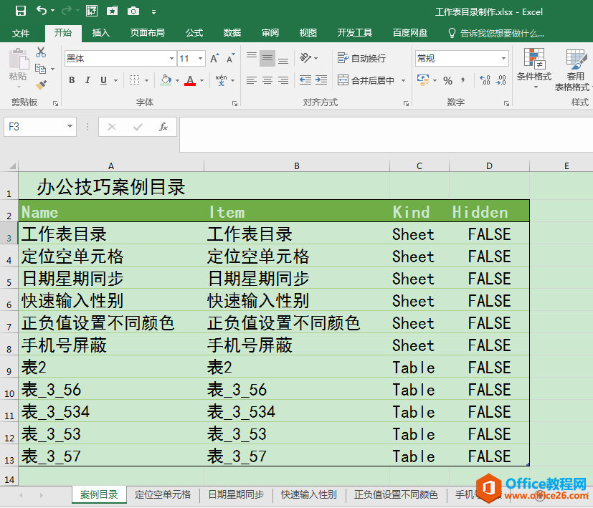Select column B header

pos(297,166)
